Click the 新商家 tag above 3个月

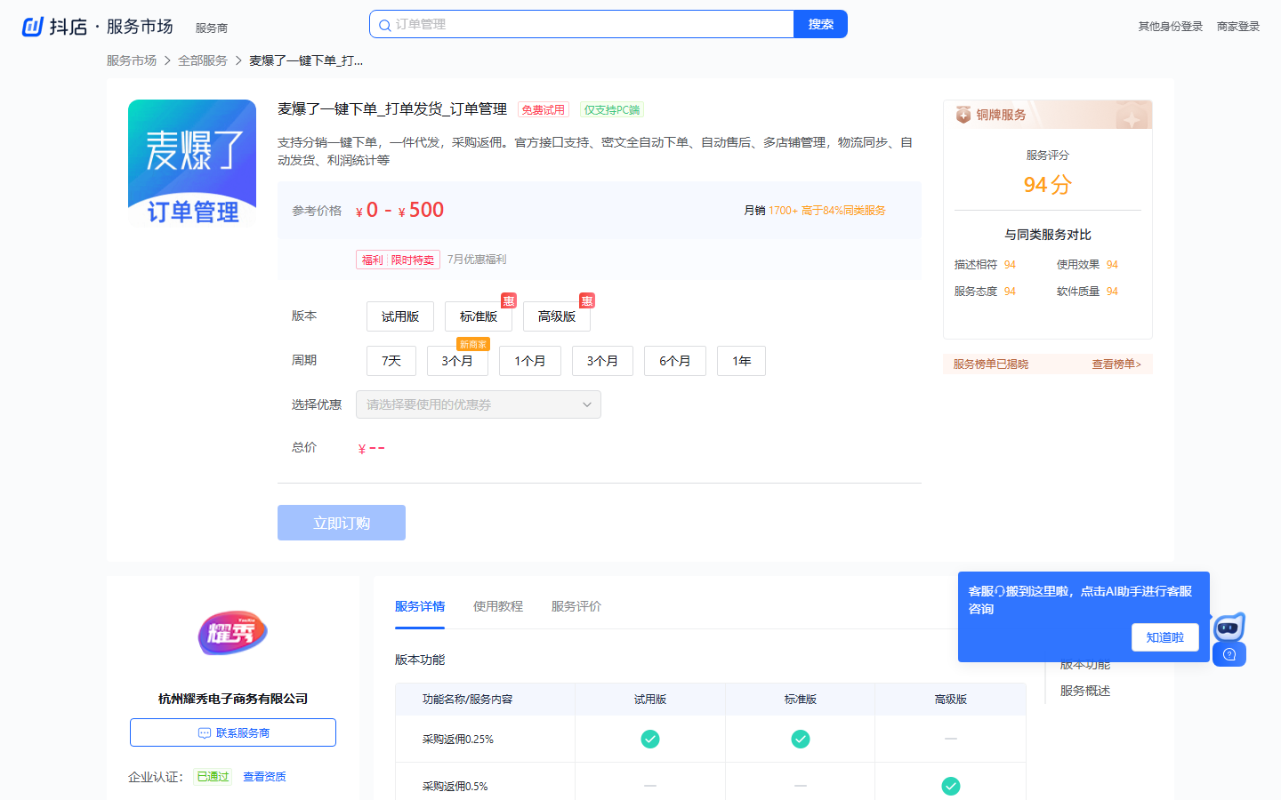(473, 344)
